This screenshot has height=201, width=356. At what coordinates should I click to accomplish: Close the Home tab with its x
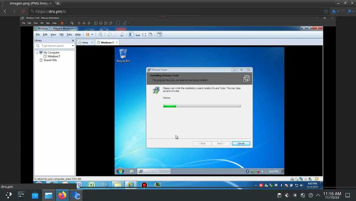(92, 42)
